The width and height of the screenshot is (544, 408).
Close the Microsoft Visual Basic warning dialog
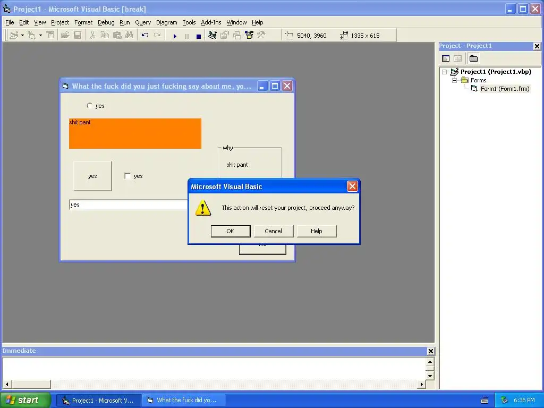[352, 186]
